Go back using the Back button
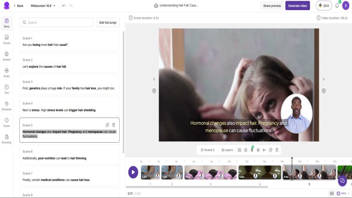Viewport: 352px width, 198px height. click(x=19, y=5)
